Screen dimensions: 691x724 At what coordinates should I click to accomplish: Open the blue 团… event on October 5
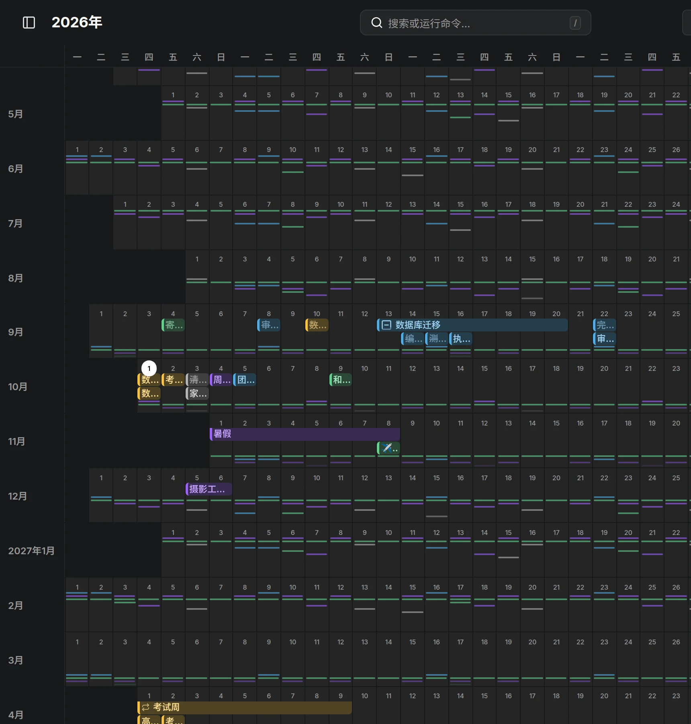coord(245,380)
